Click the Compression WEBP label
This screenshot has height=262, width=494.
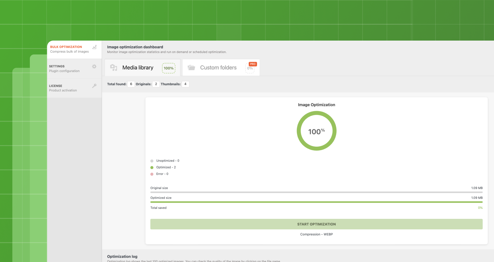tap(316, 234)
